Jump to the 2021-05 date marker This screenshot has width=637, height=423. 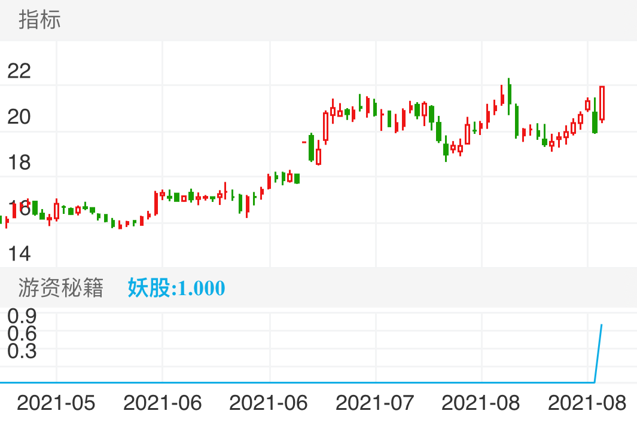(x=56, y=403)
